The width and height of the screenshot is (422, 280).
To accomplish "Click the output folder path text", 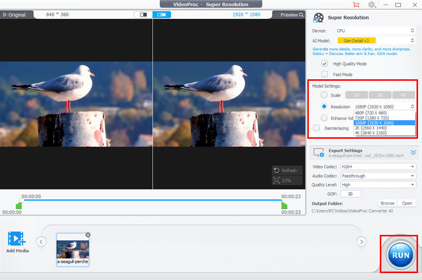I will pyautogui.click(x=352, y=211).
